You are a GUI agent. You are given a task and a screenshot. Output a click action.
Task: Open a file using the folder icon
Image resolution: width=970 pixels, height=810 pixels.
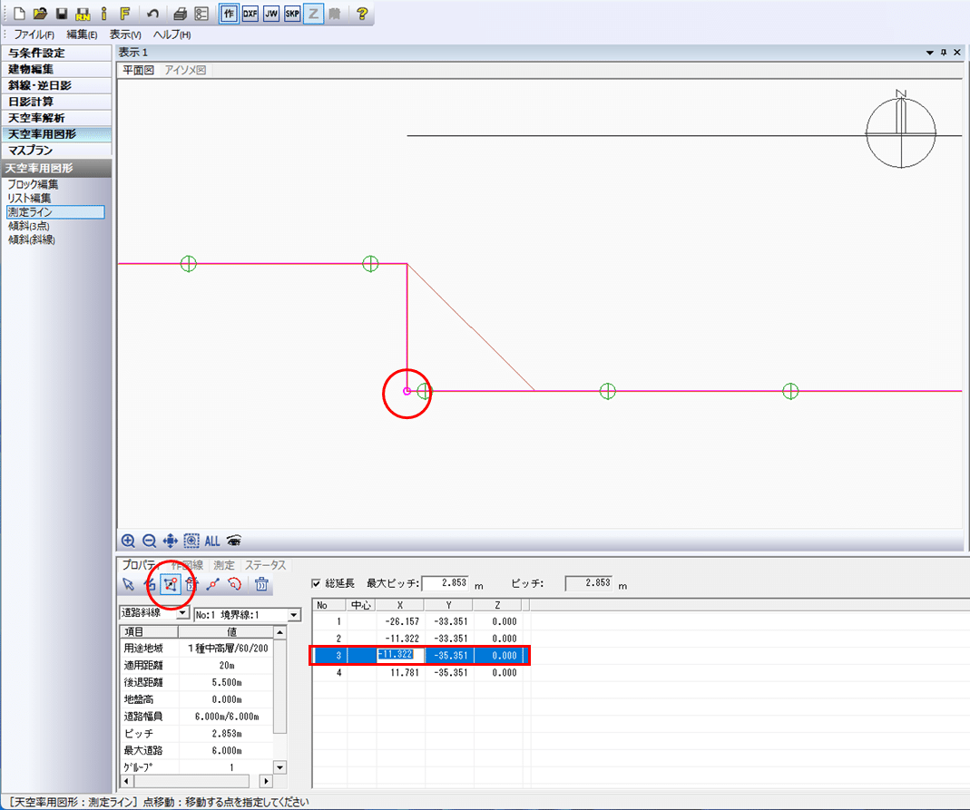tap(40, 13)
